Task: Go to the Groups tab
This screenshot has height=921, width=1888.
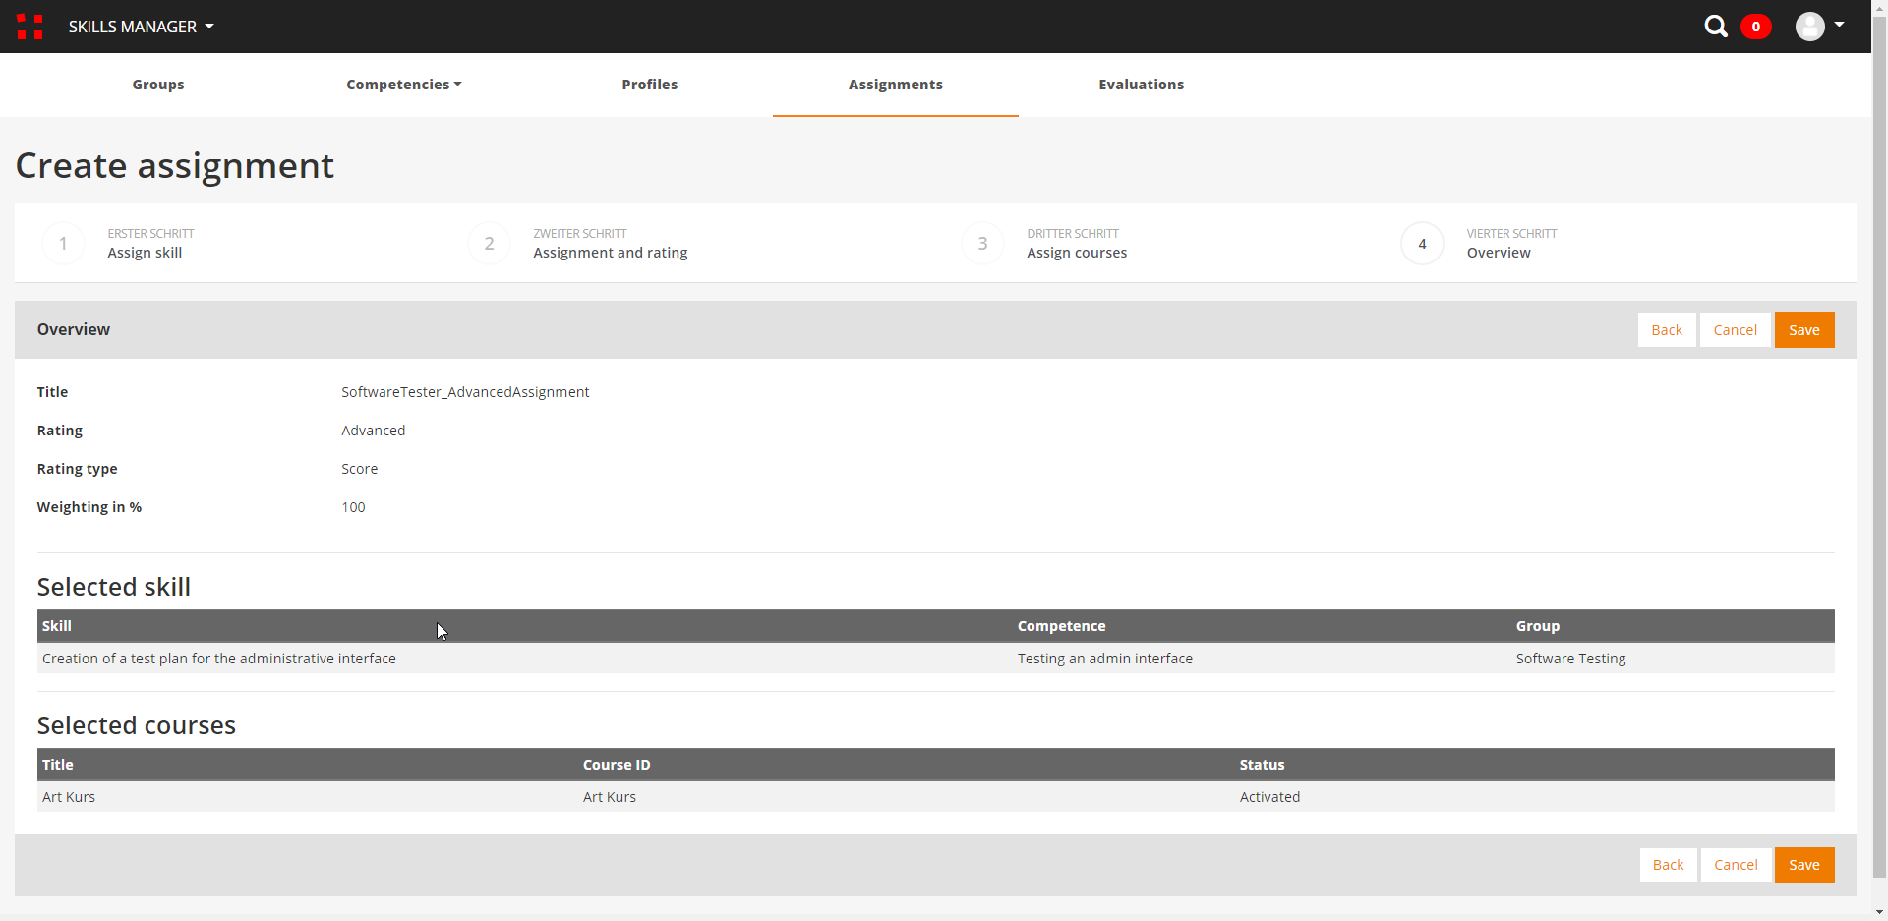Action: pyautogui.click(x=158, y=85)
